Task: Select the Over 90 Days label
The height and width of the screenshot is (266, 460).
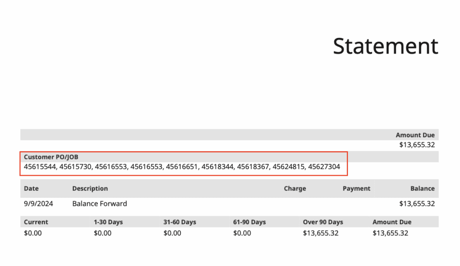Action: point(323,222)
